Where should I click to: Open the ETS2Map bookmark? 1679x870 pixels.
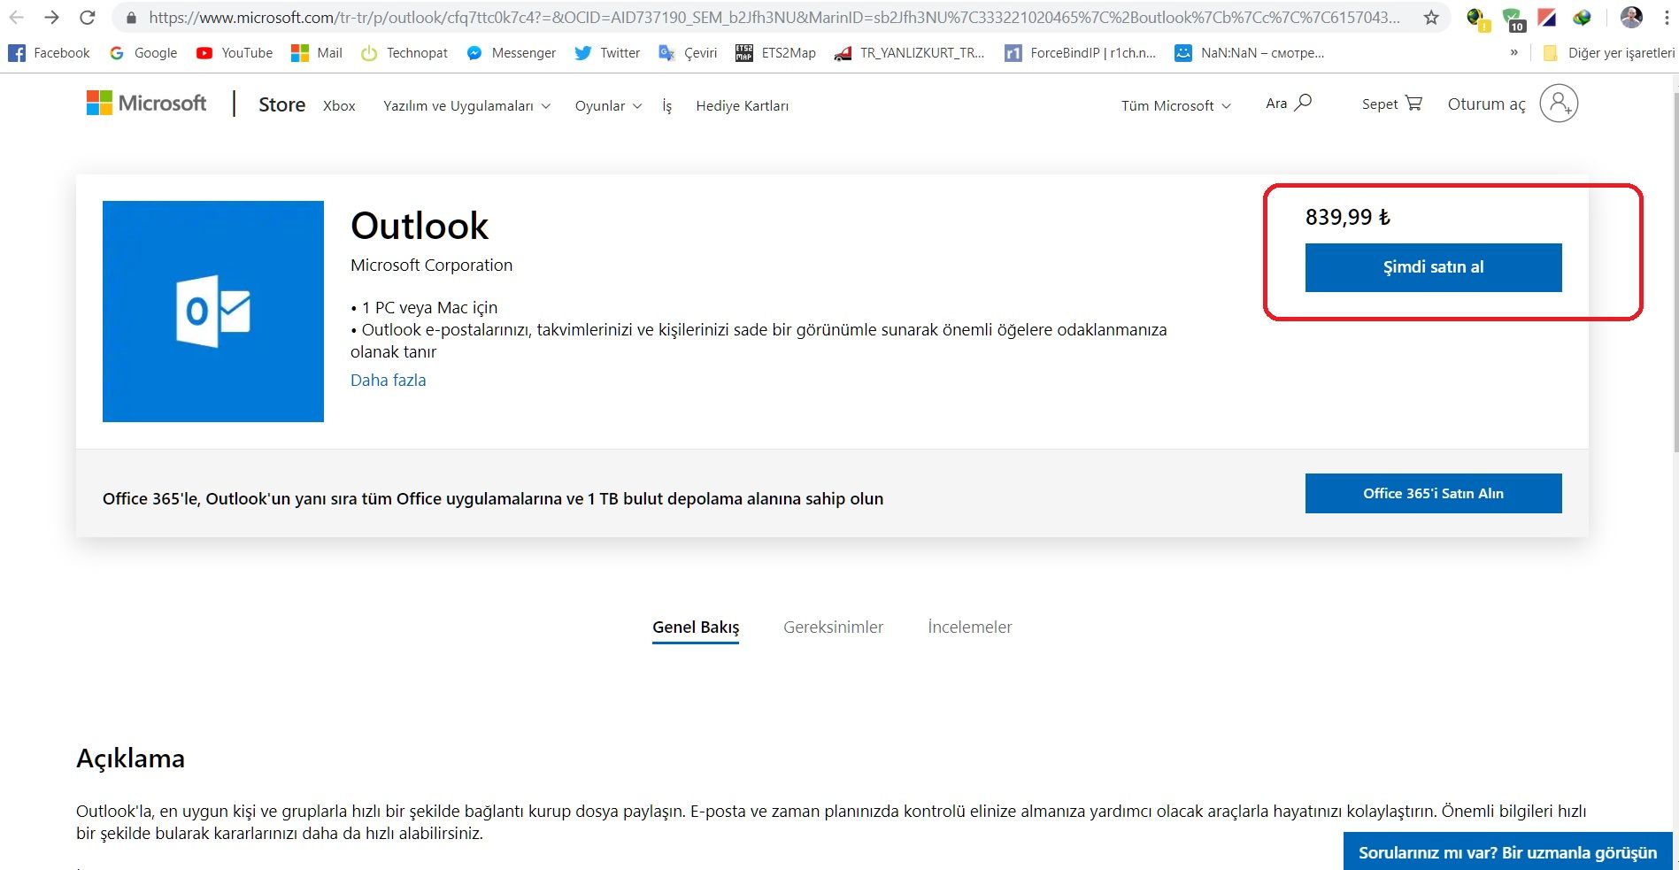tap(776, 53)
